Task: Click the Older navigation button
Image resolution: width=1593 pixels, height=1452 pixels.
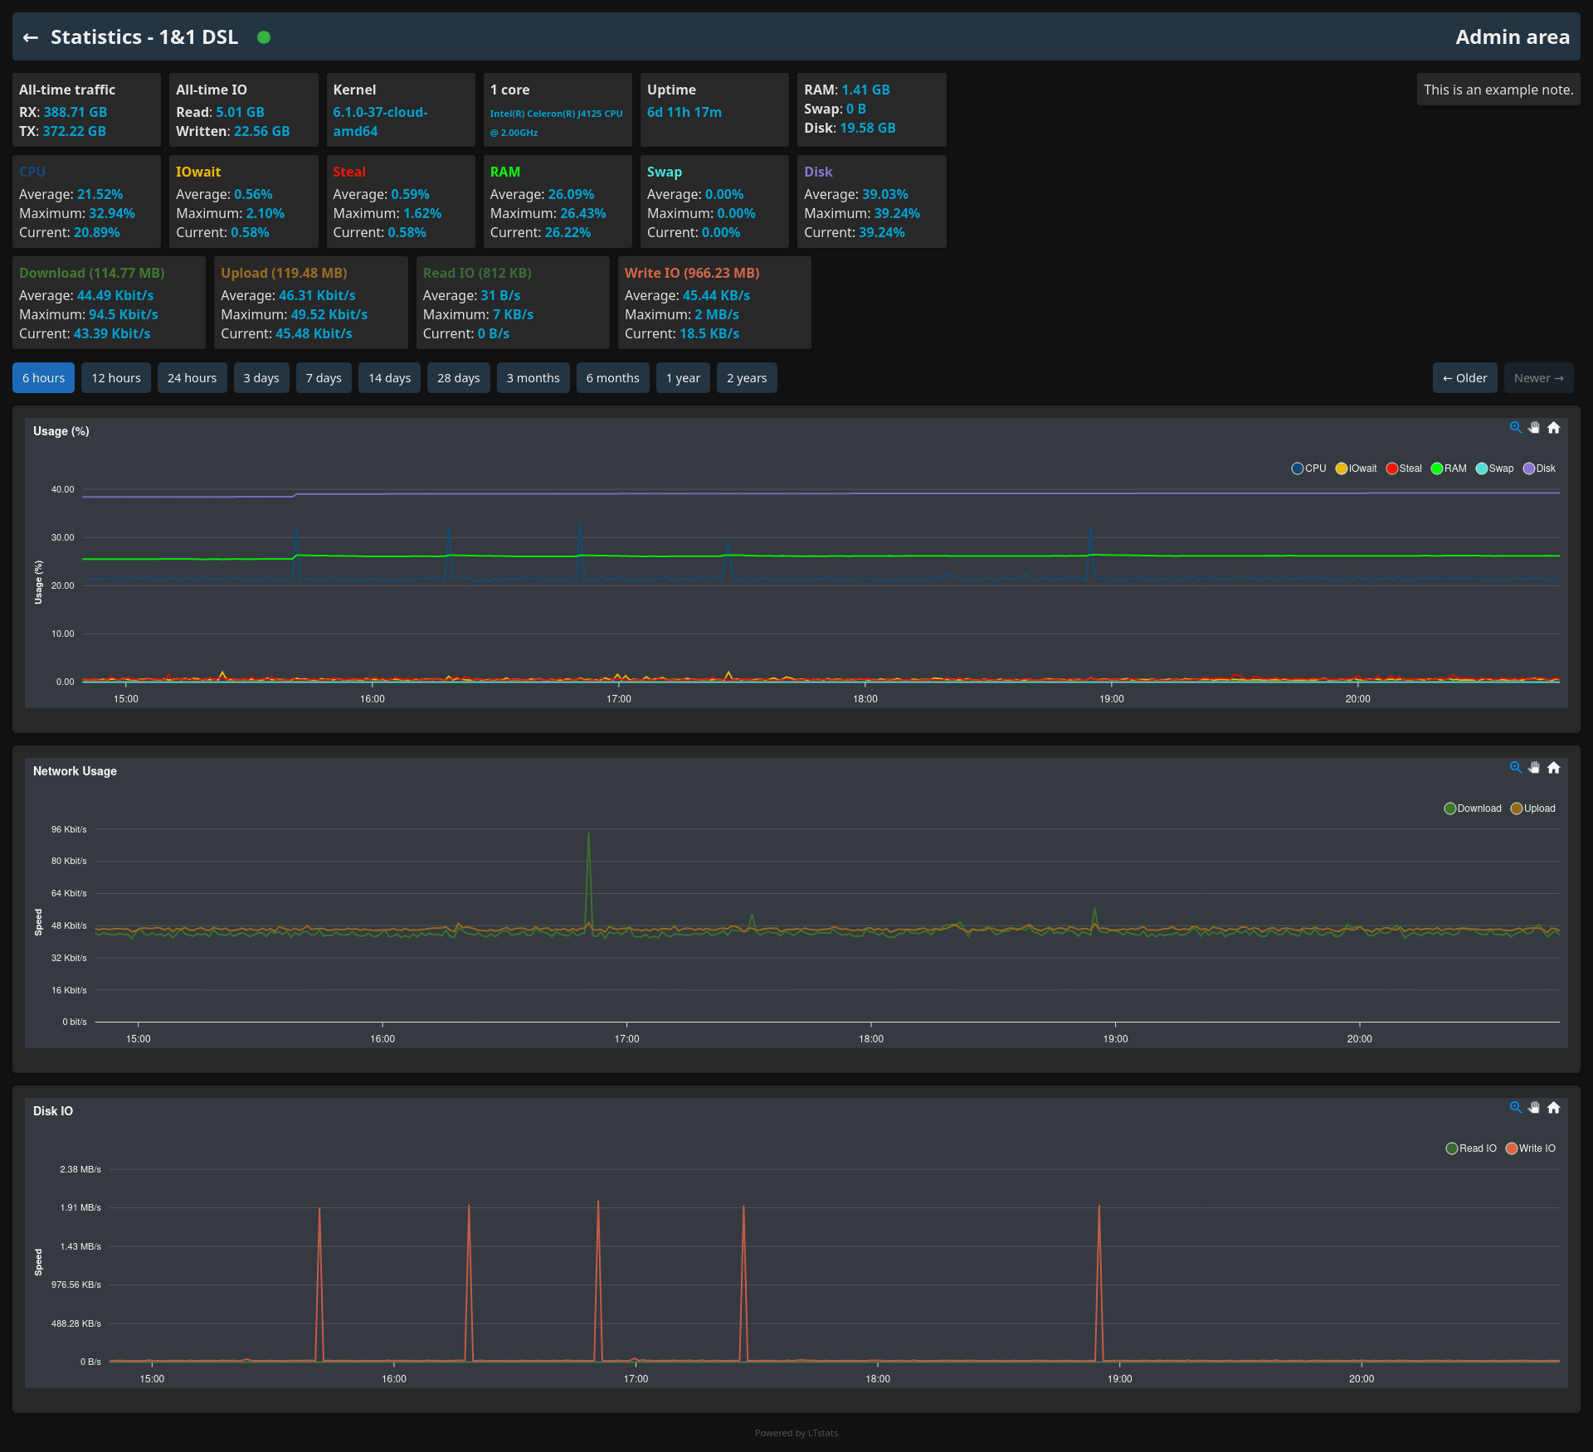Action: click(x=1464, y=378)
